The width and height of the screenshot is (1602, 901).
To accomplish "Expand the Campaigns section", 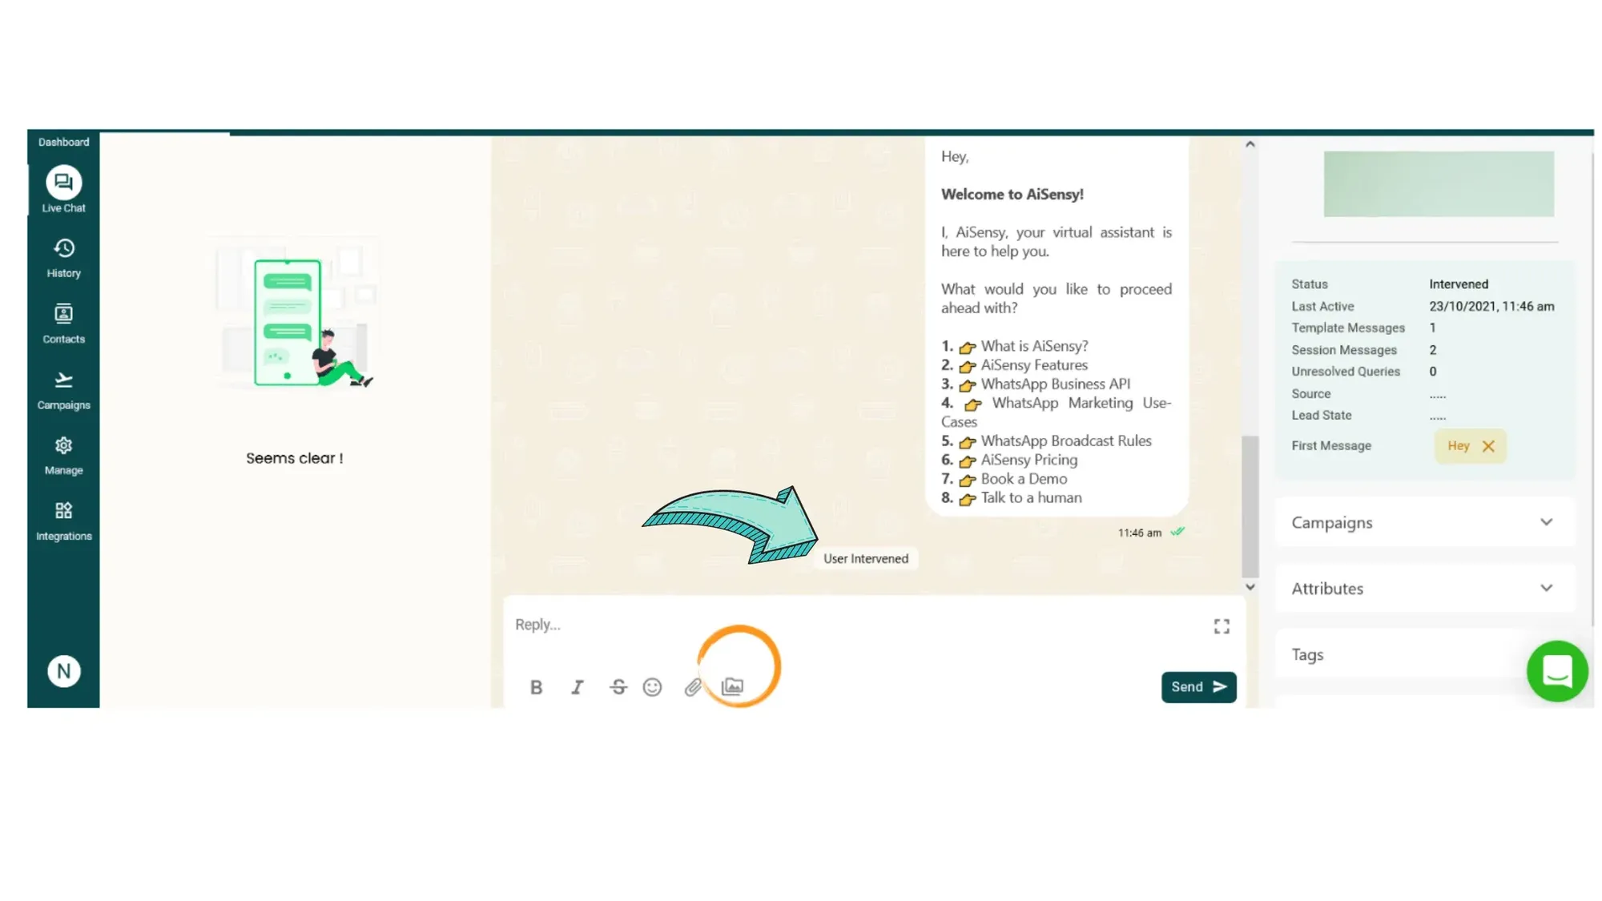I will (1546, 521).
